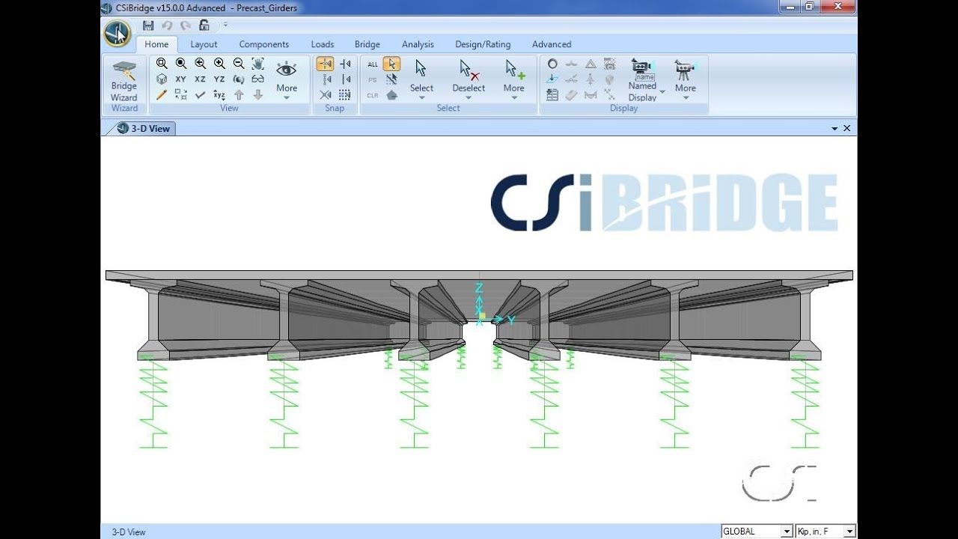Click the triangle icon in Display
Viewport: 958px width, 539px height.
point(591,64)
